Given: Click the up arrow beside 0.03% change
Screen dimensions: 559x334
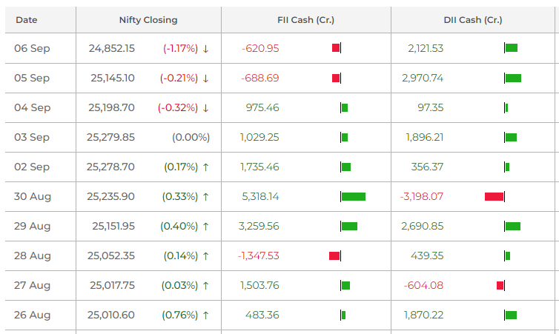Looking at the screenshot, I should coord(205,285).
